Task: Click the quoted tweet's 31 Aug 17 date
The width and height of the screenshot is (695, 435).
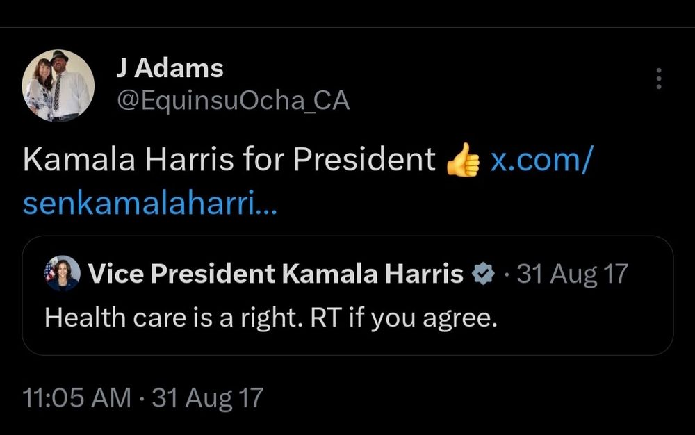Action: click(573, 275)
